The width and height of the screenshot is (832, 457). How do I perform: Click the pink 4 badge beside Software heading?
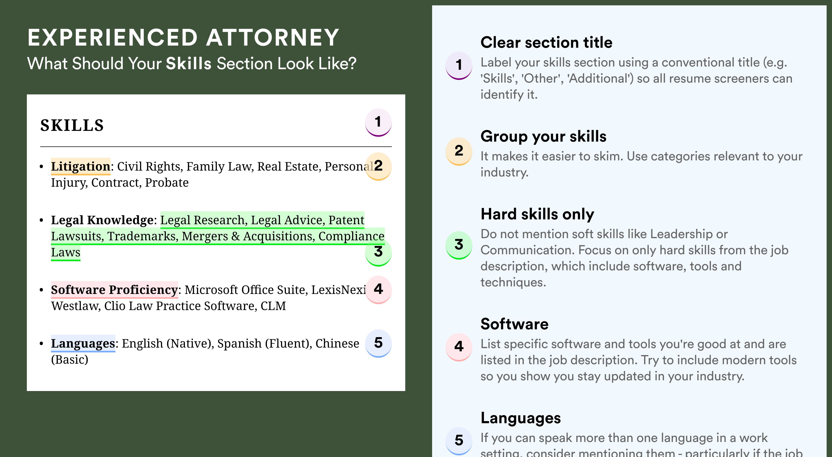tap(459, 347)
